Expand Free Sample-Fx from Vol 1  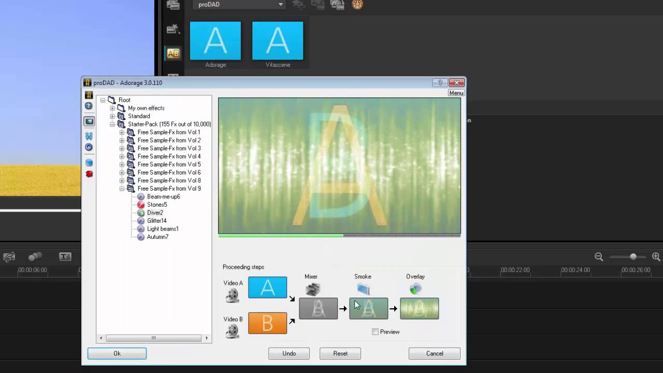pyautogui.click(x=122, y=132)
